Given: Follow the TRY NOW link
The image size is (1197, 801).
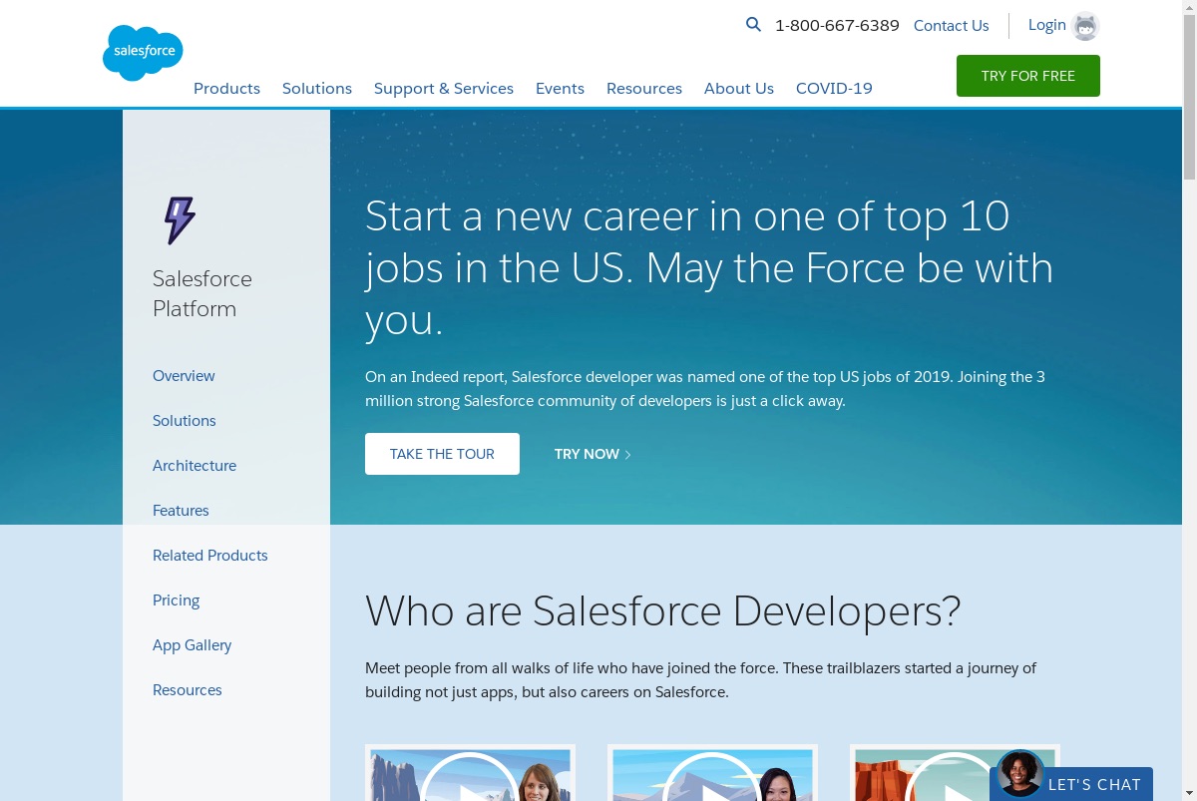Looking at the screenshot, I should click(593, 454).
